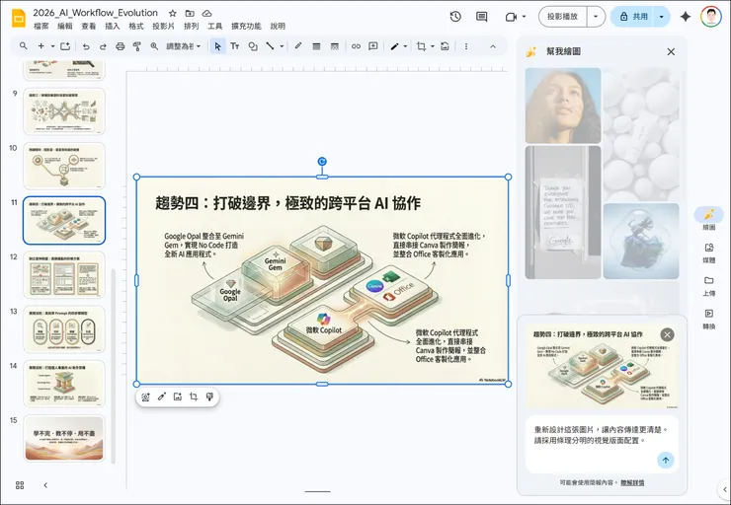
Task: Select the paint format roller
Action: [x=137, y=46]
